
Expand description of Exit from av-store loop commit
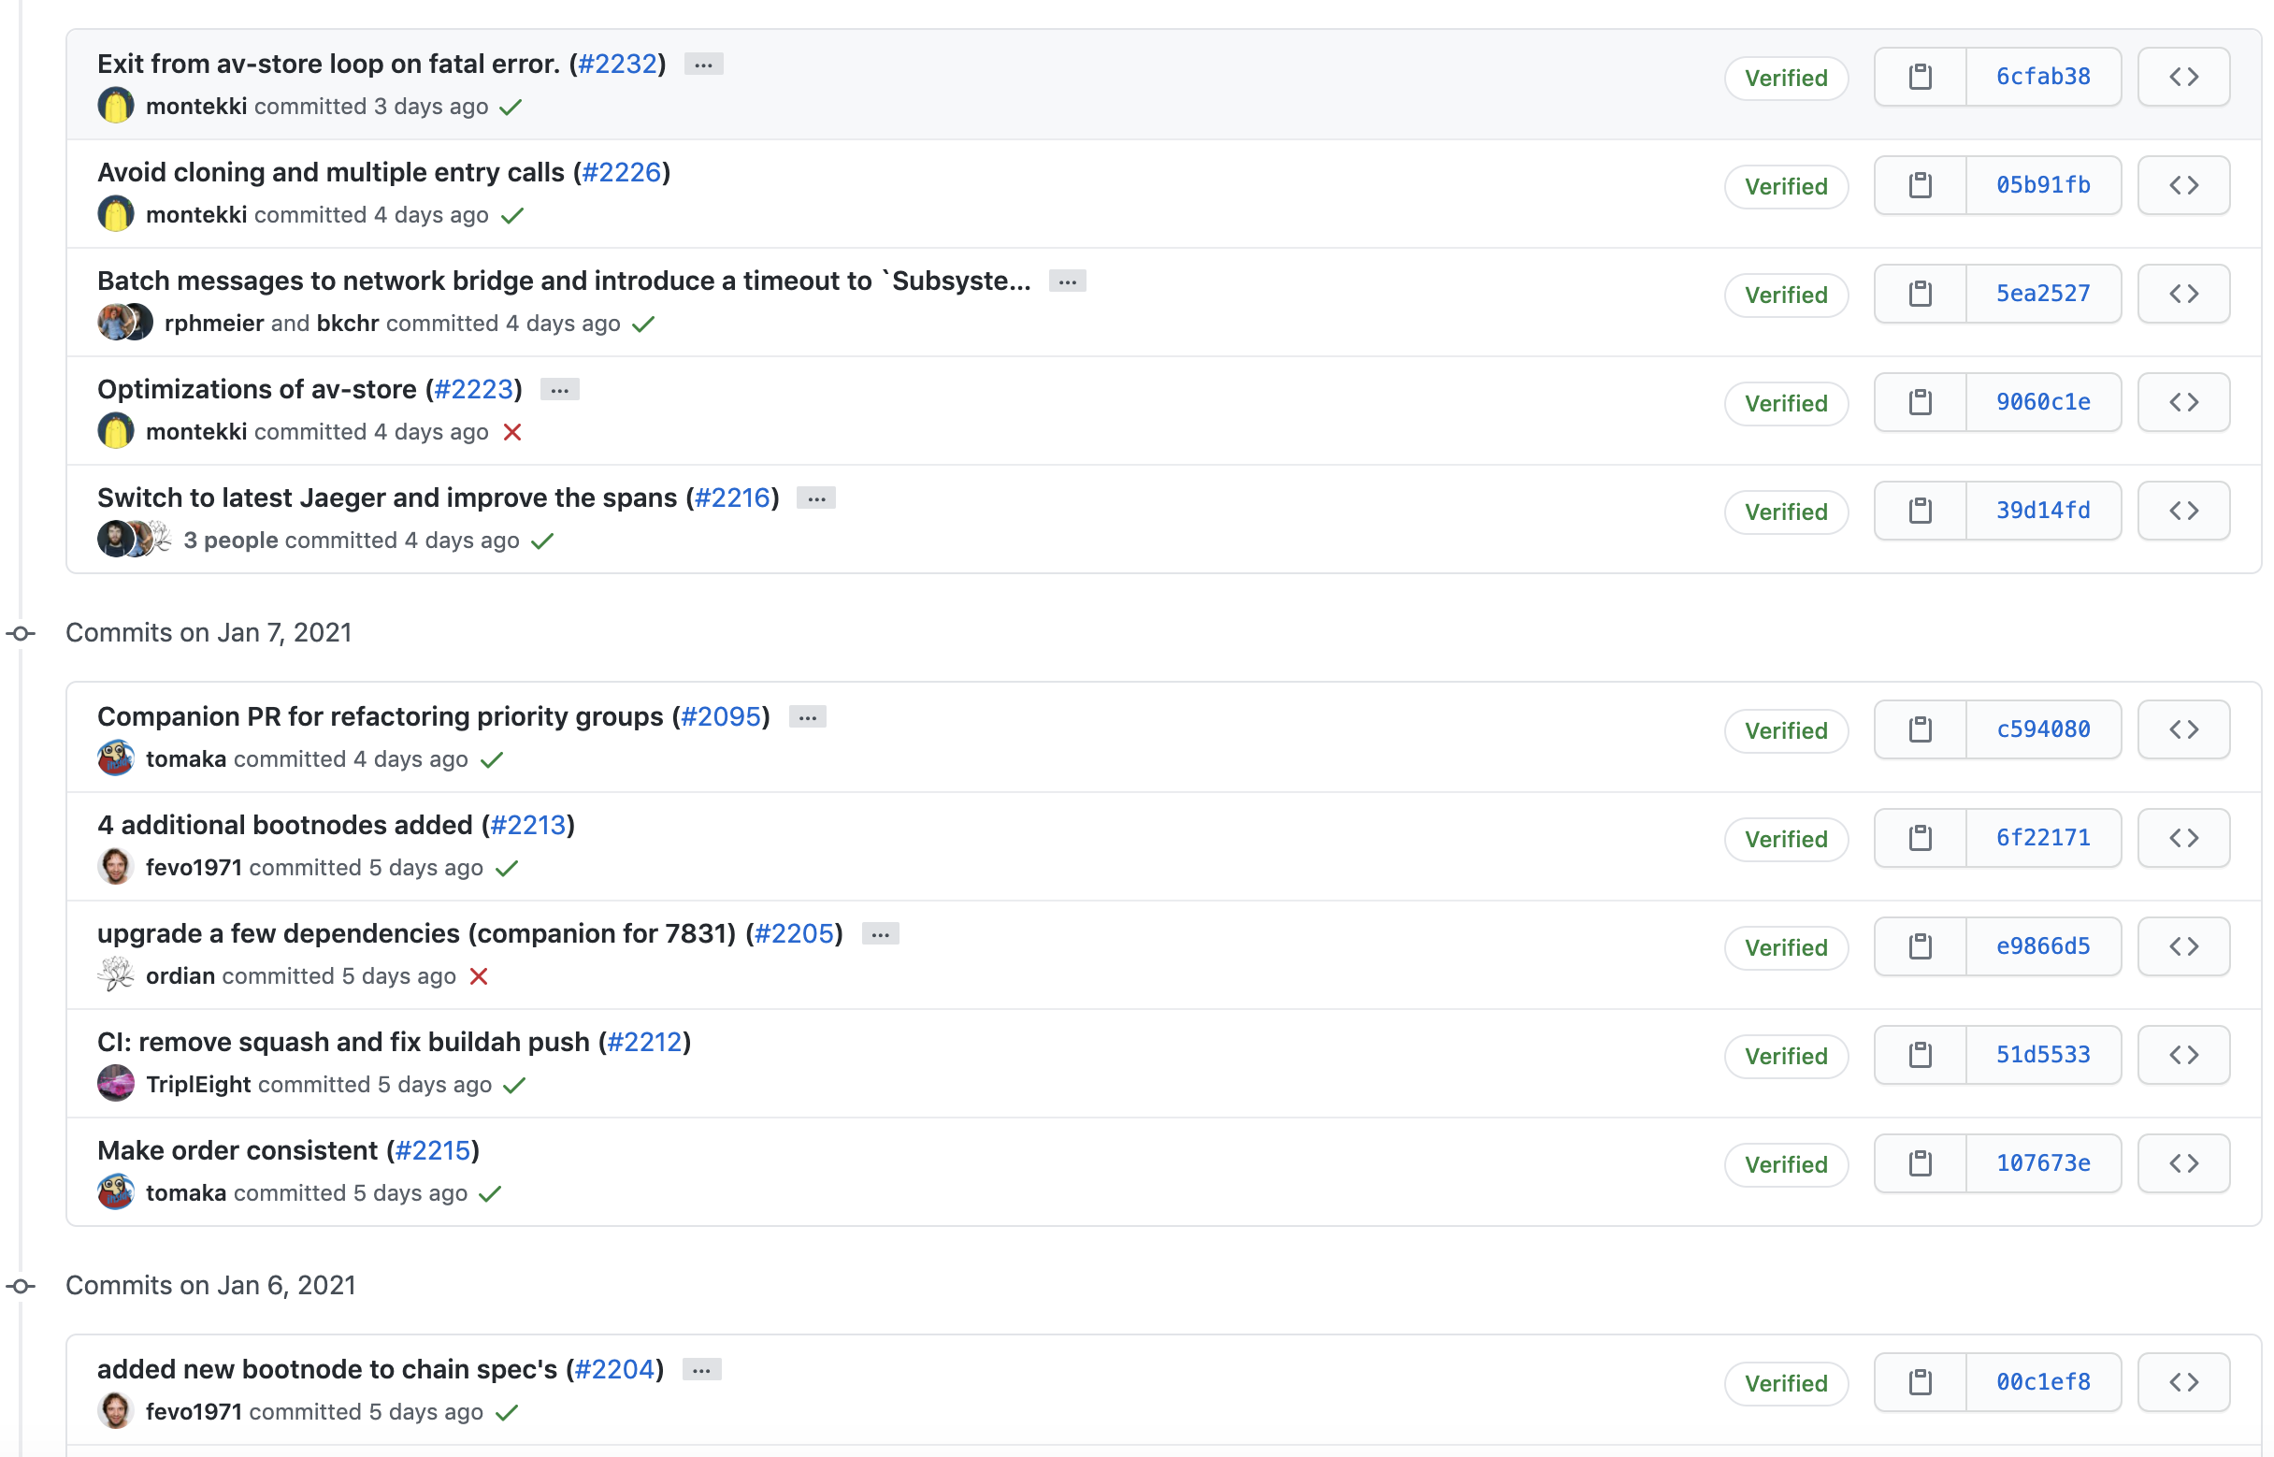click(703, 65)
